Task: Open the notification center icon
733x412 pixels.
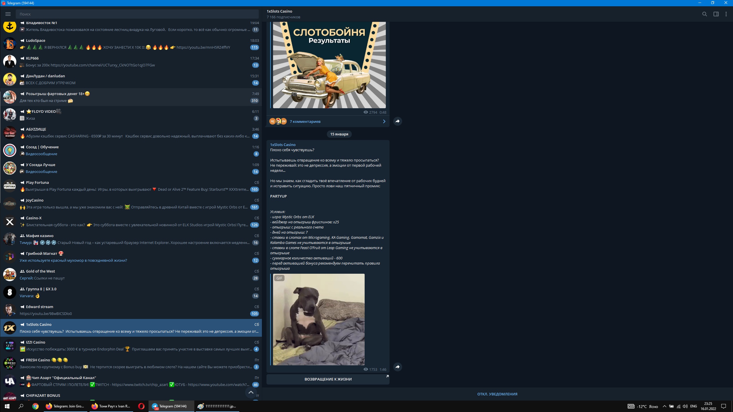Action: click(x=724, y=406)
